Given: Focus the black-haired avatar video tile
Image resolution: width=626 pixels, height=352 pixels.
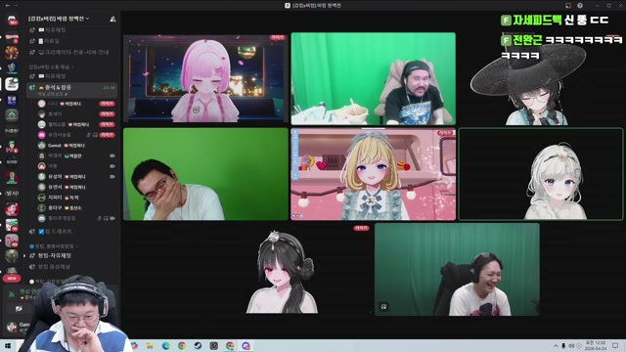Looking at the screenshot, I should (x=290, y=270).
